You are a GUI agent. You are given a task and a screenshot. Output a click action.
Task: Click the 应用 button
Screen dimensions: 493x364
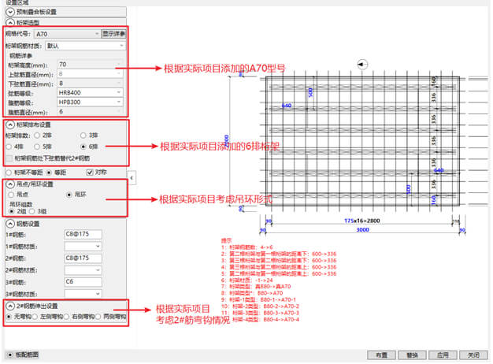click(x=443, y=355)
